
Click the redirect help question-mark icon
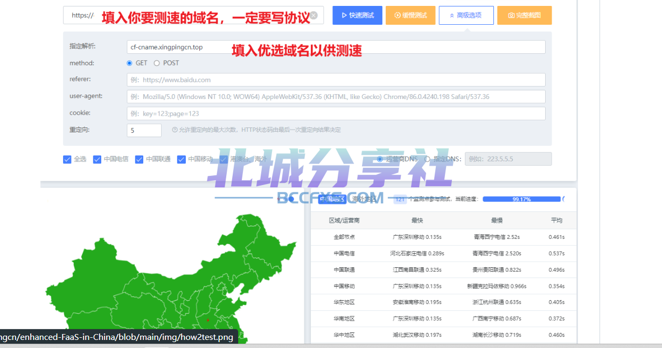(x=175, y=130)
